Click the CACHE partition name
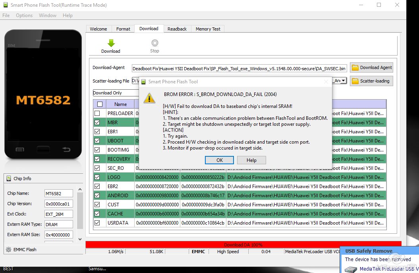The width and height of the screenshot is (419, 273). coord(116,214)
